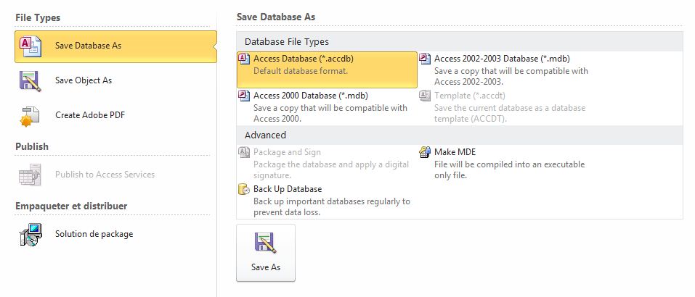Click the Solution de package icon
The image size is (695, 297).
coord(31,234)
